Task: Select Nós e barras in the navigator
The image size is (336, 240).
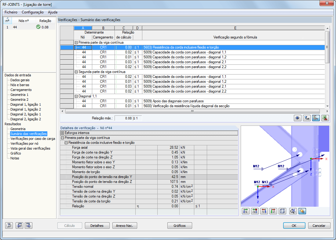Action: point(20,85)
